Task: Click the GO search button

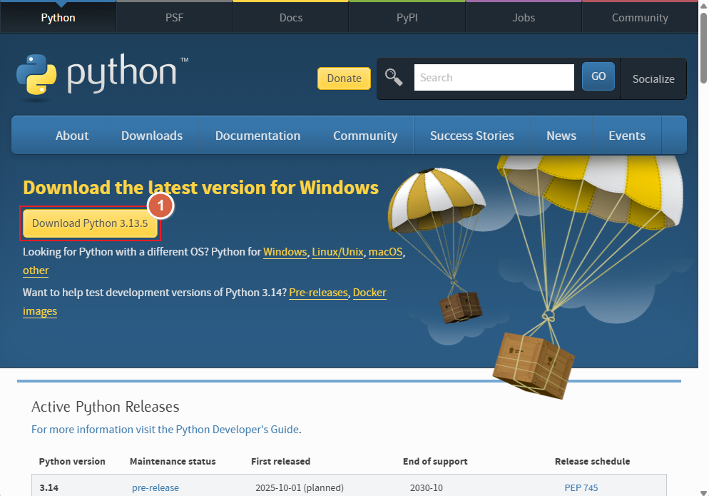Action: click(598, 76)
